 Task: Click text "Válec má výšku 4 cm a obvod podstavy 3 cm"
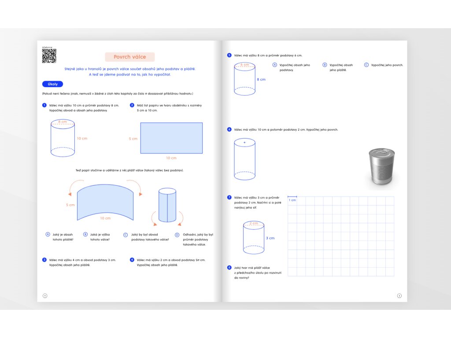82,260
